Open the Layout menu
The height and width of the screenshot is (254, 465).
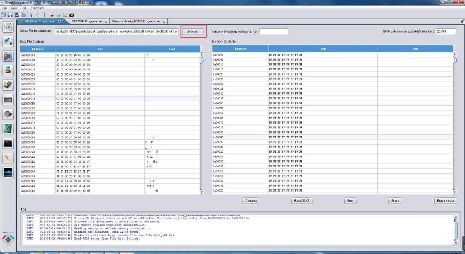14,8
